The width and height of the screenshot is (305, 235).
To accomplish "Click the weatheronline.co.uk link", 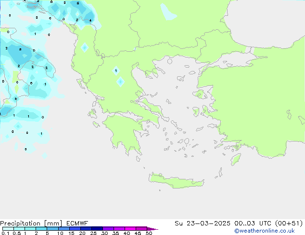I will [x=265, y=231].
